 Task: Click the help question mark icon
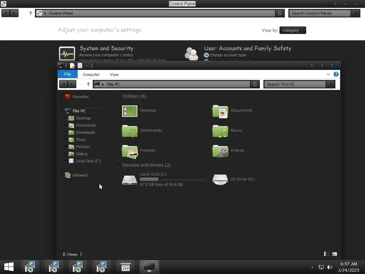pyautogui.click(x=336, y=74)
